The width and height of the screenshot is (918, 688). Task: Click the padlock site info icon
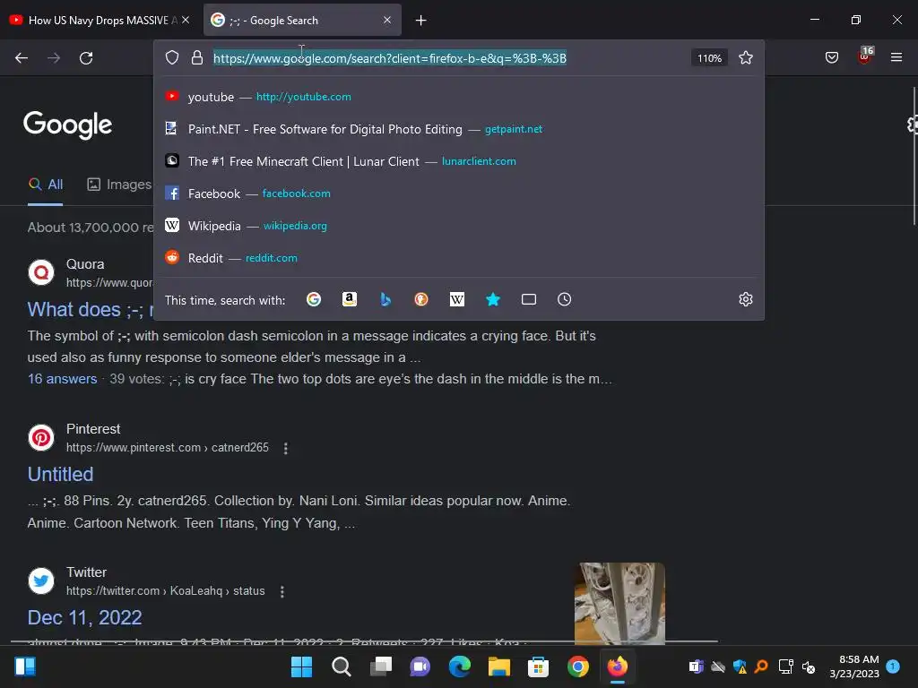(x=197, y=58)
